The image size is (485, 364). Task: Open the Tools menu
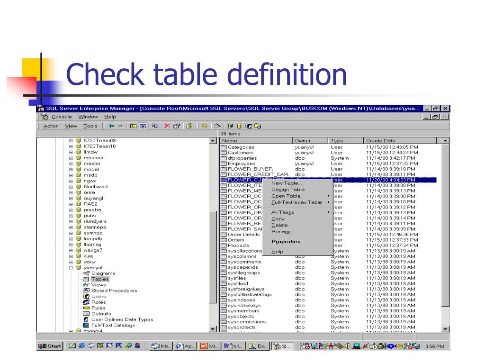pyautogui.click(x=90, y=126)
